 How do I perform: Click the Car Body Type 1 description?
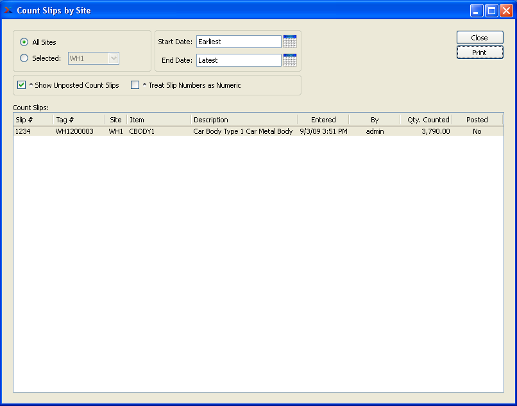243,131
